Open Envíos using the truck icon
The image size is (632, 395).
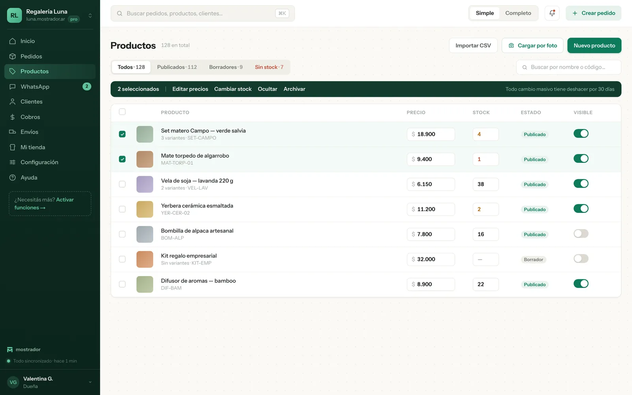pos(13,132)
